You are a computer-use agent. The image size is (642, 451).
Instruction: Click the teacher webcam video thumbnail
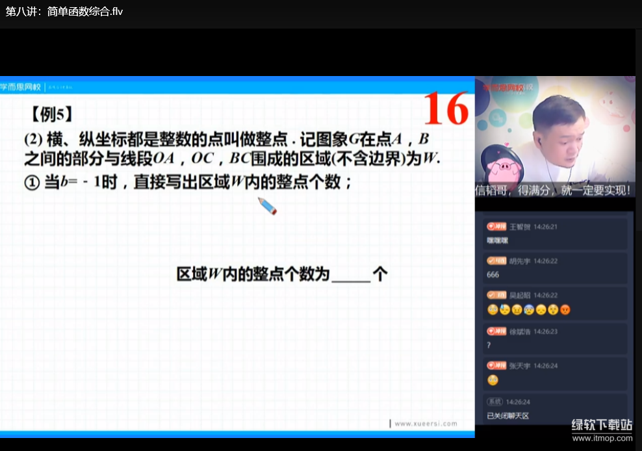555,136
